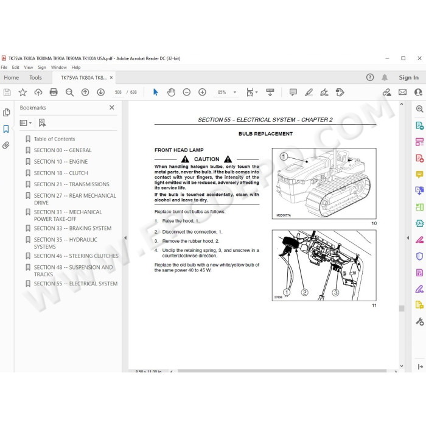The image size is (426, 426).
Task: Jump to SECTION 46 -- STEERING CLUTCHES bookmark
Action: 76,256
